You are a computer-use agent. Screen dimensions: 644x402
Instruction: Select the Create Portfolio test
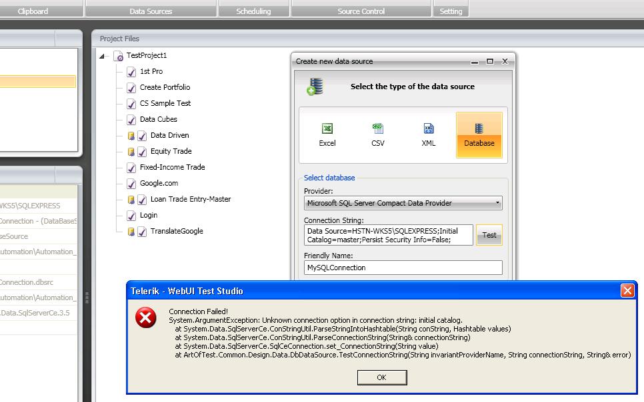(x=165, y=87)
